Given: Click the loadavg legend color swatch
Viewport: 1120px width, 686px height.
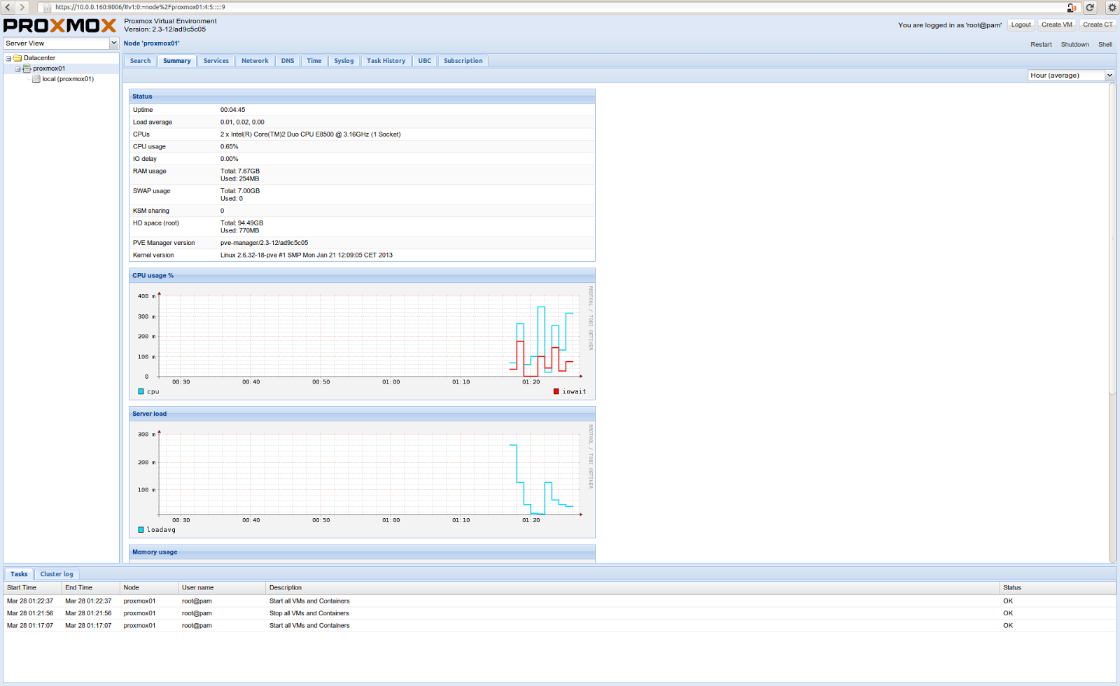Looking at the screenshot, I should (141, 530).
